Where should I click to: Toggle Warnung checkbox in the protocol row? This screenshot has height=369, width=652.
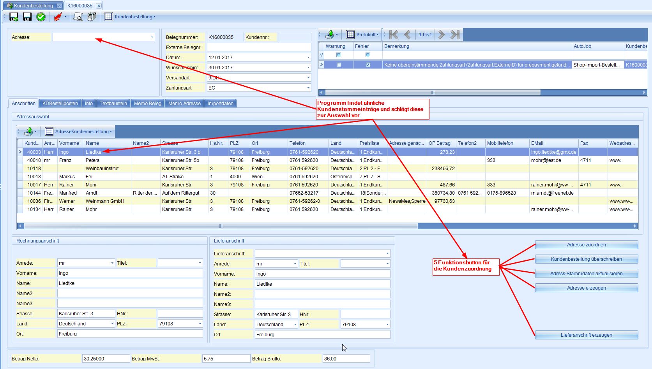(338, 65)
